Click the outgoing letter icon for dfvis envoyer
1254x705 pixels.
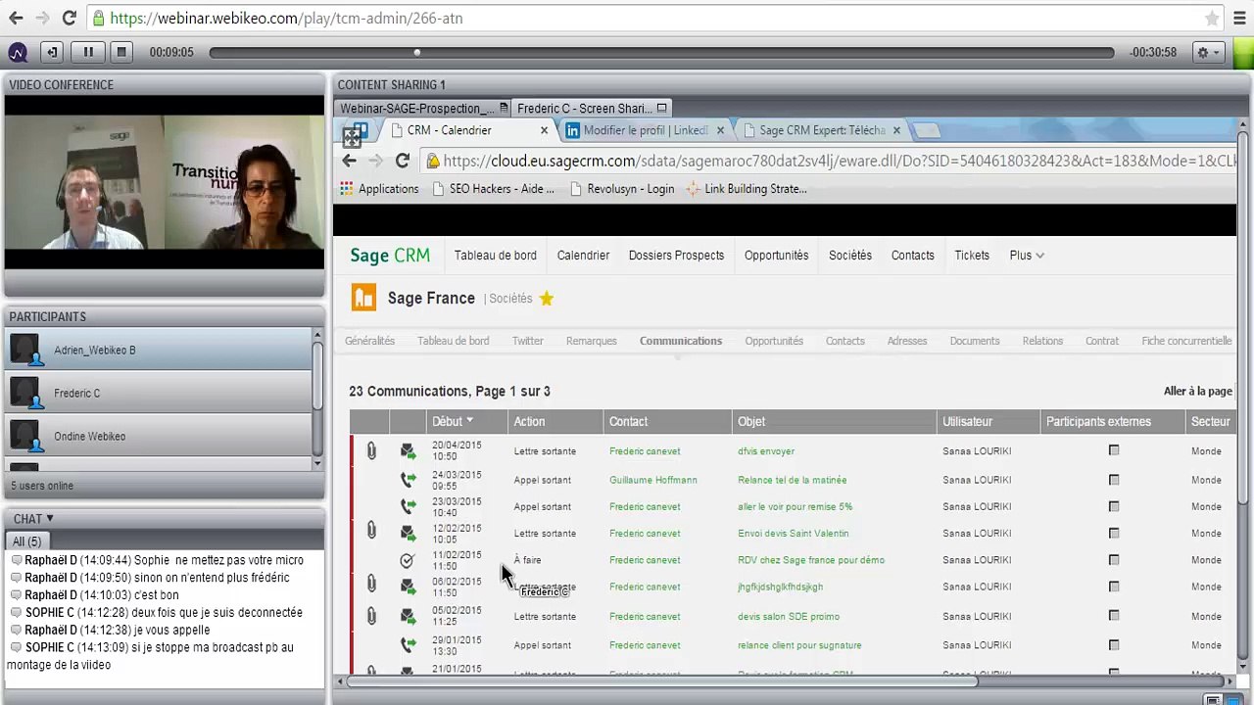(408, 451)
